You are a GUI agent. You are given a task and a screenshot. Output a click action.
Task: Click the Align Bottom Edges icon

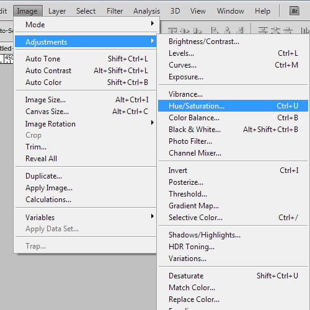click(197, 31)
